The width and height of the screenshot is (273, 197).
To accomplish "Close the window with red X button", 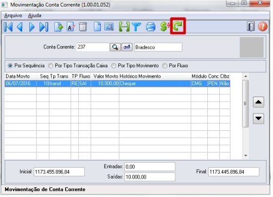I will point(260,3).
